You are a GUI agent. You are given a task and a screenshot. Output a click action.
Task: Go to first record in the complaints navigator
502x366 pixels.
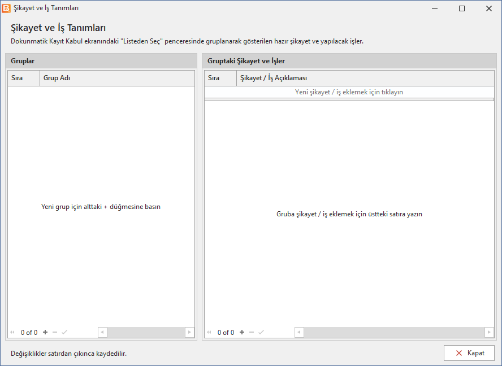[x=209, y=332]
